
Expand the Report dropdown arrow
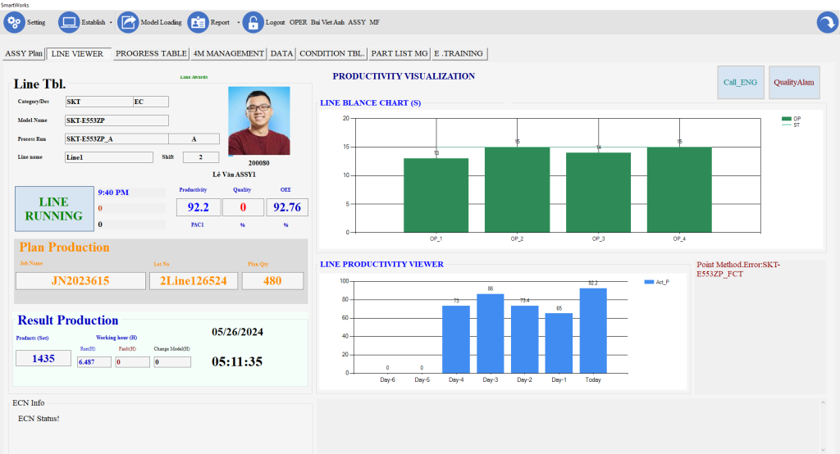[239, 22]
